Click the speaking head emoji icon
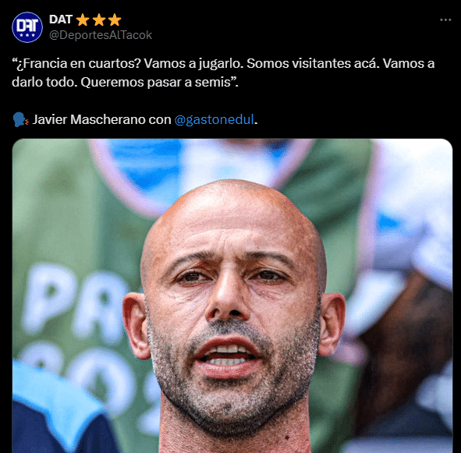Image resolution: width=461 pixels, height=453 pixels. pyautogui.click(x=20, y=119)
